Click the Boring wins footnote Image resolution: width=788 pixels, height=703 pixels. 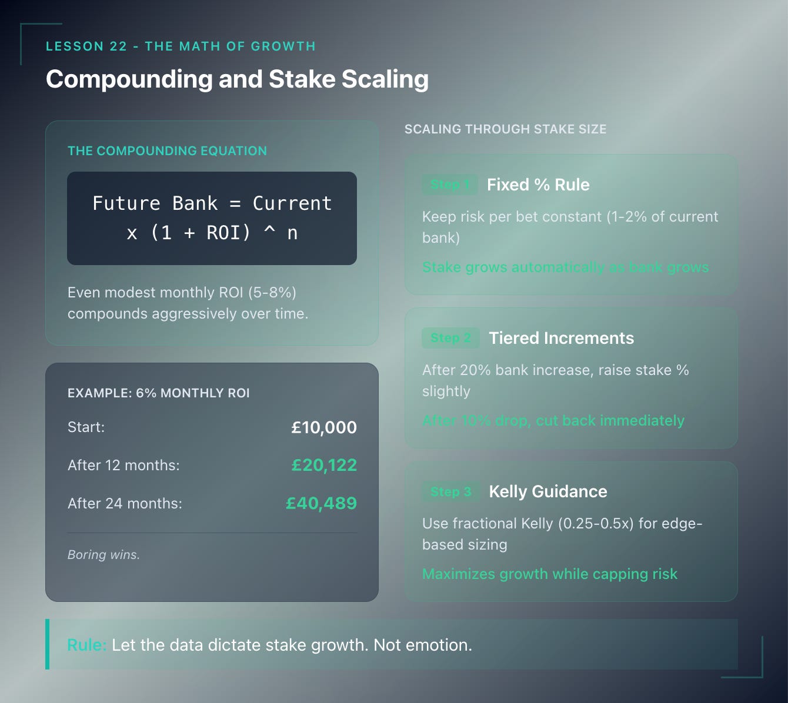pyautogui.click(x=103, y=555)
